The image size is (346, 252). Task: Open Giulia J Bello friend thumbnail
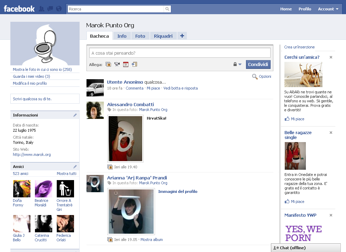coord(21,224)
